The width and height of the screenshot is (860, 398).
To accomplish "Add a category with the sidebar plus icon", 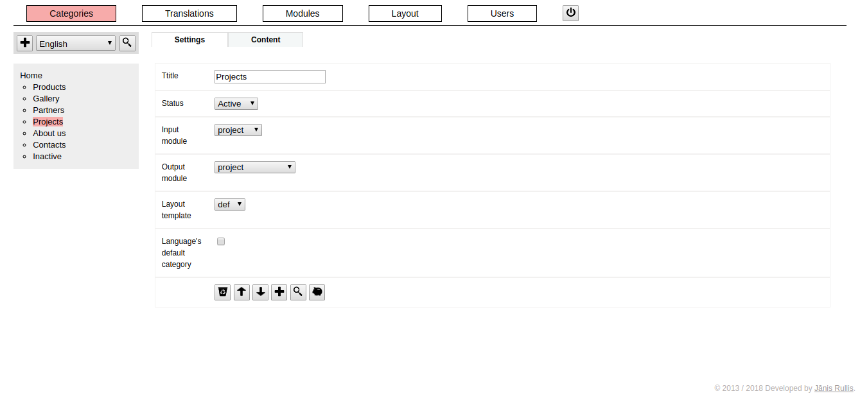I will (25, 43).
